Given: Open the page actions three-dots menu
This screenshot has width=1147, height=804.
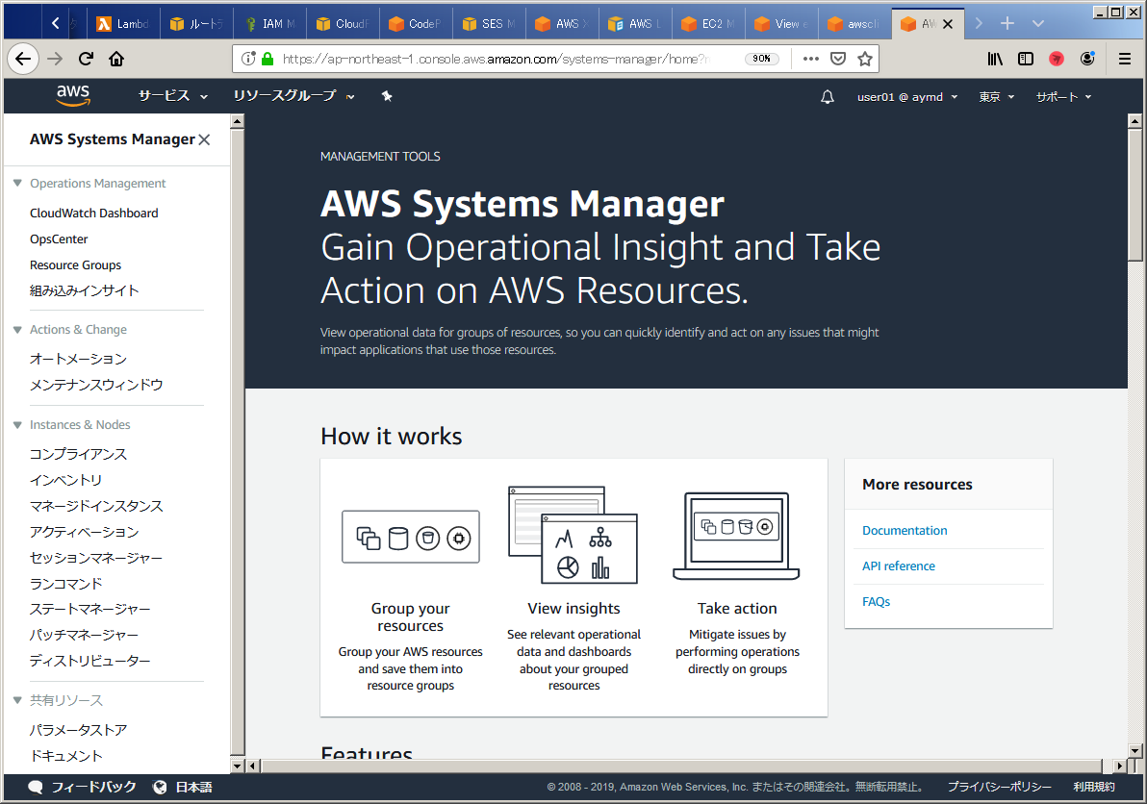Looking at the screenshot, I should tap(810, 59).
